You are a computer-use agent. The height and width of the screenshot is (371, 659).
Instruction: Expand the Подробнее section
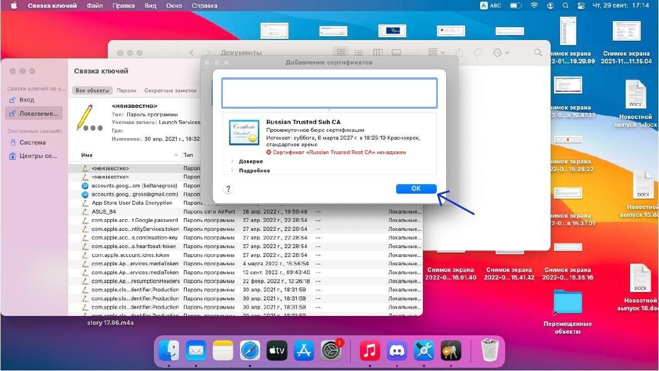(232, 170)
